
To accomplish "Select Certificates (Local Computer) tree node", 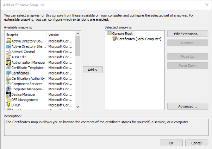I will click(x=139, y=39).
